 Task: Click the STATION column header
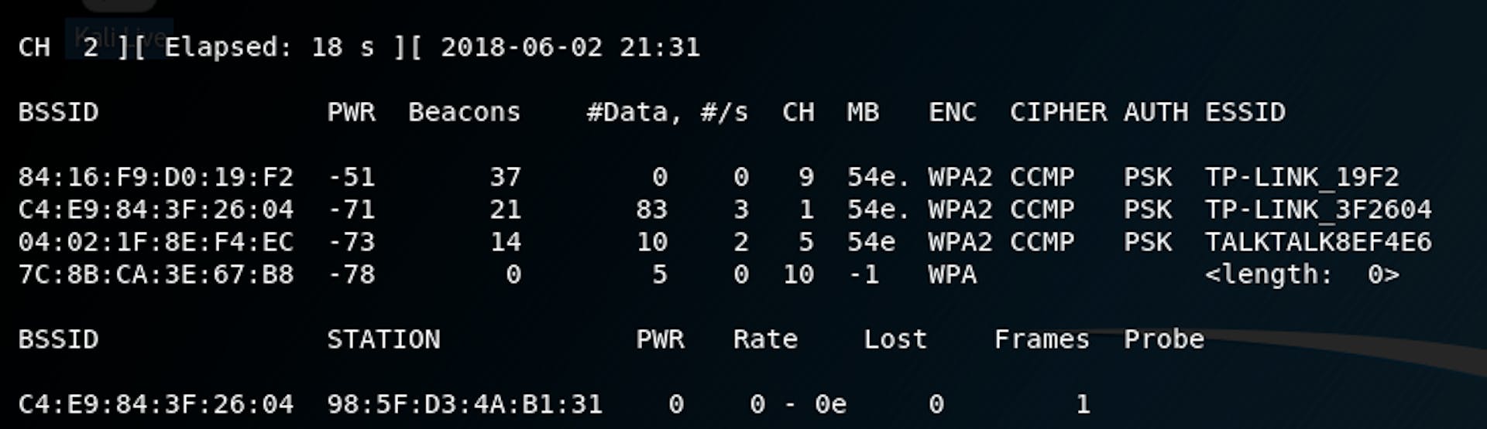(x=383, y=339)
